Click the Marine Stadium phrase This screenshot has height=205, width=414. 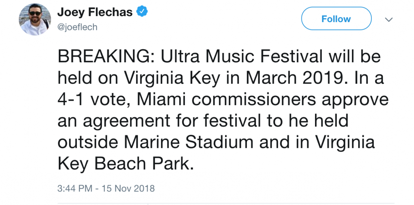click(189, 142)
